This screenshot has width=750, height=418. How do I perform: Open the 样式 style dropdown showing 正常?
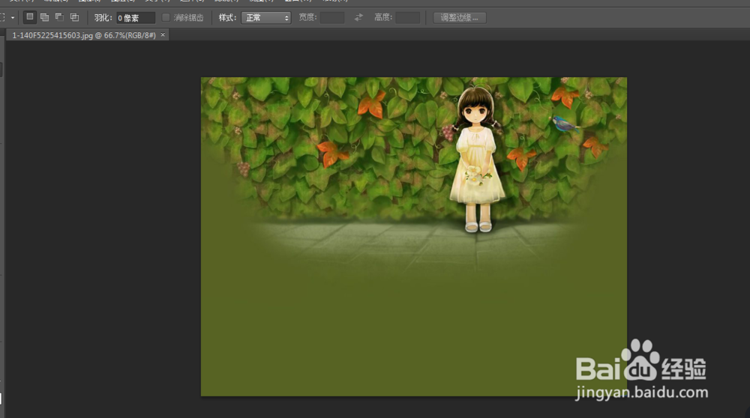coord(266,18)
